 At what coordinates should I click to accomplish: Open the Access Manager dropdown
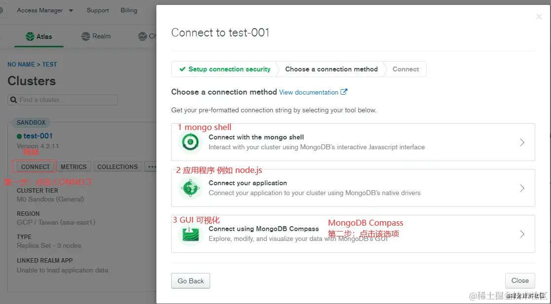(x=45, y=10)
